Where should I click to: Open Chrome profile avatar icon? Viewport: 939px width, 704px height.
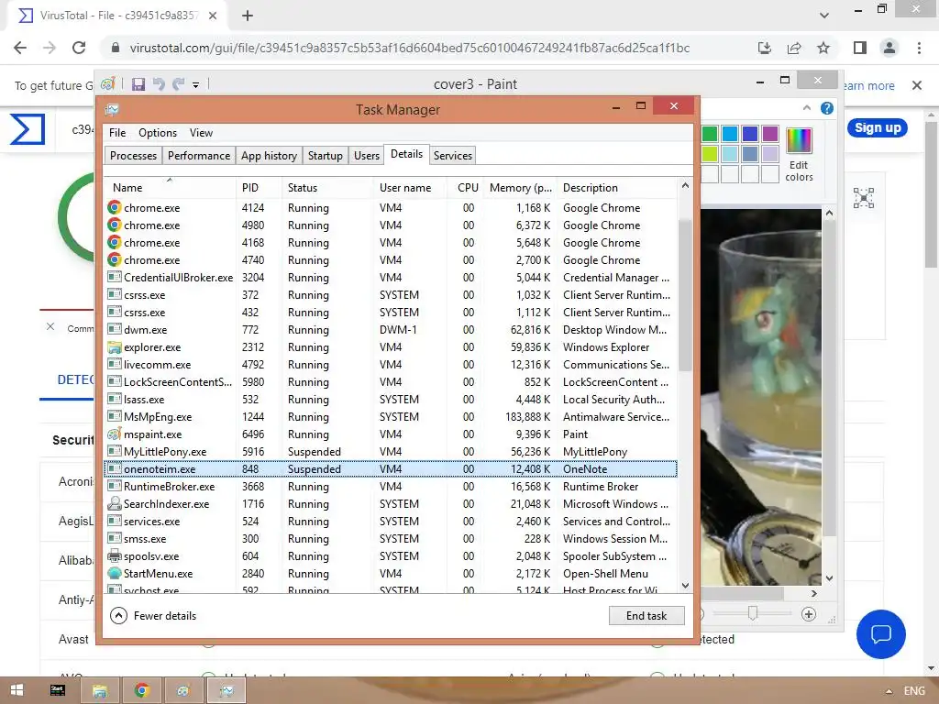pos(889,48)
